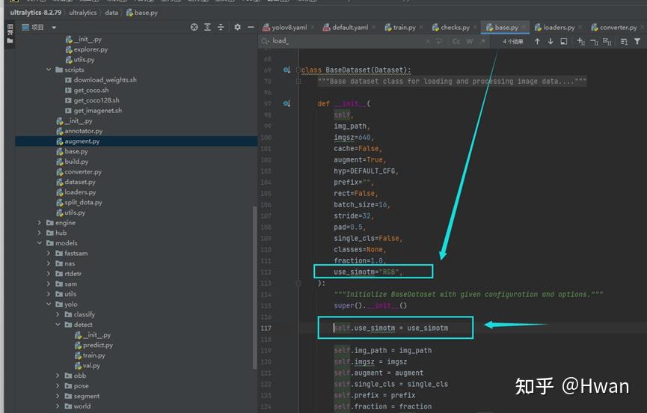Open the project view dropdown arrow
The height and width of the screenshot is (413, 647).
coord(54,28)
